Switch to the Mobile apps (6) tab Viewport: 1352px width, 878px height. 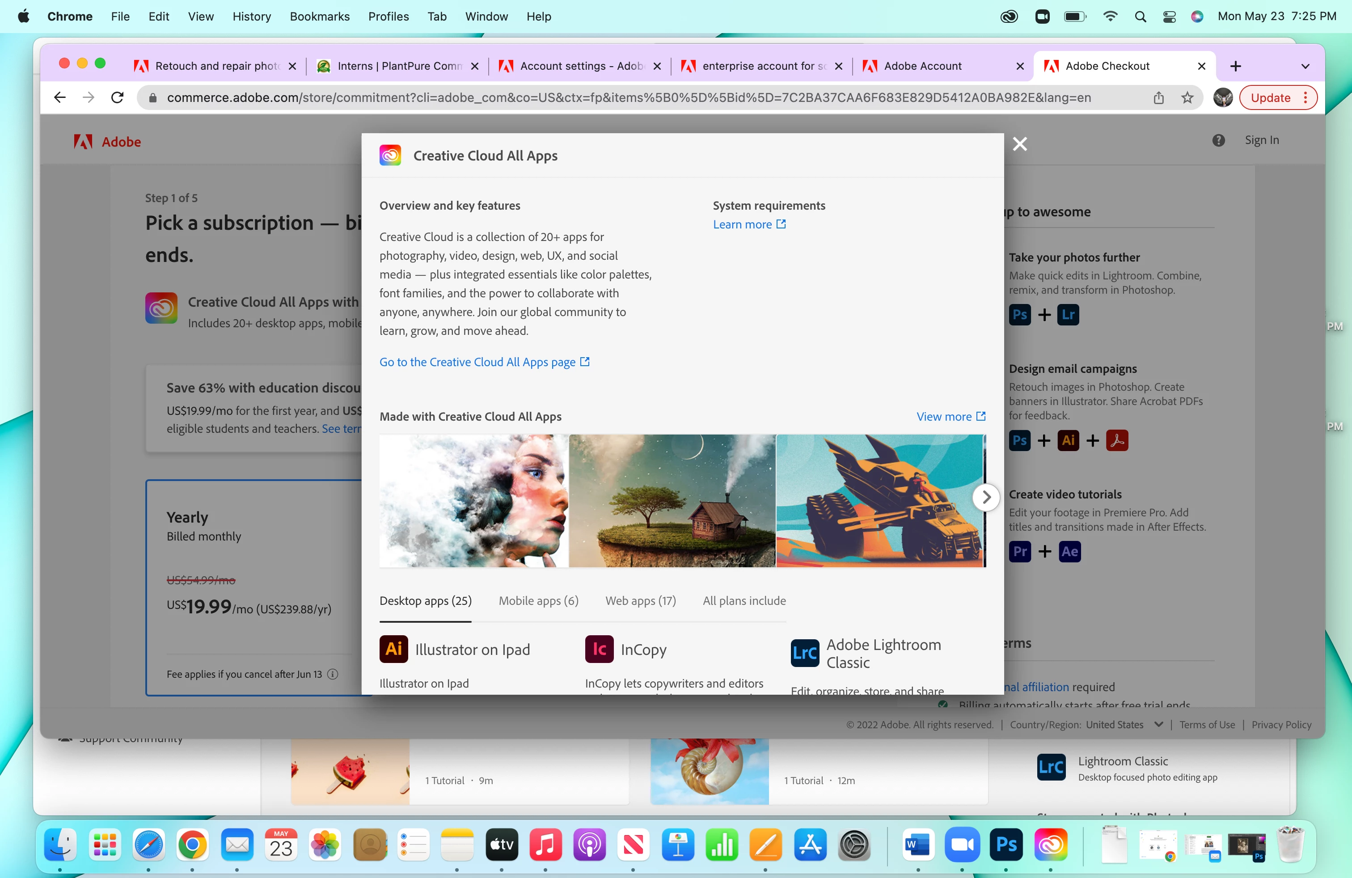[538, 600]
